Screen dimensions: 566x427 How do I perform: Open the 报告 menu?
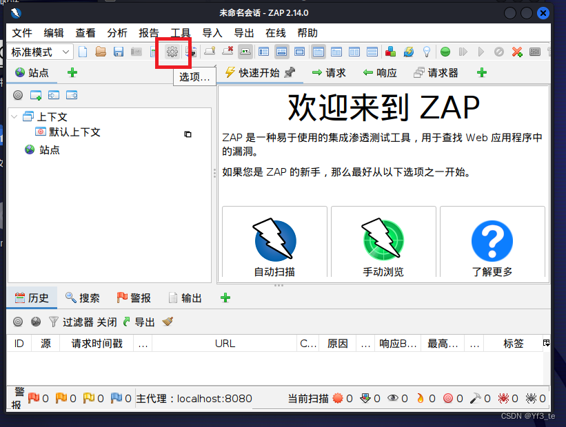point(149,33)
